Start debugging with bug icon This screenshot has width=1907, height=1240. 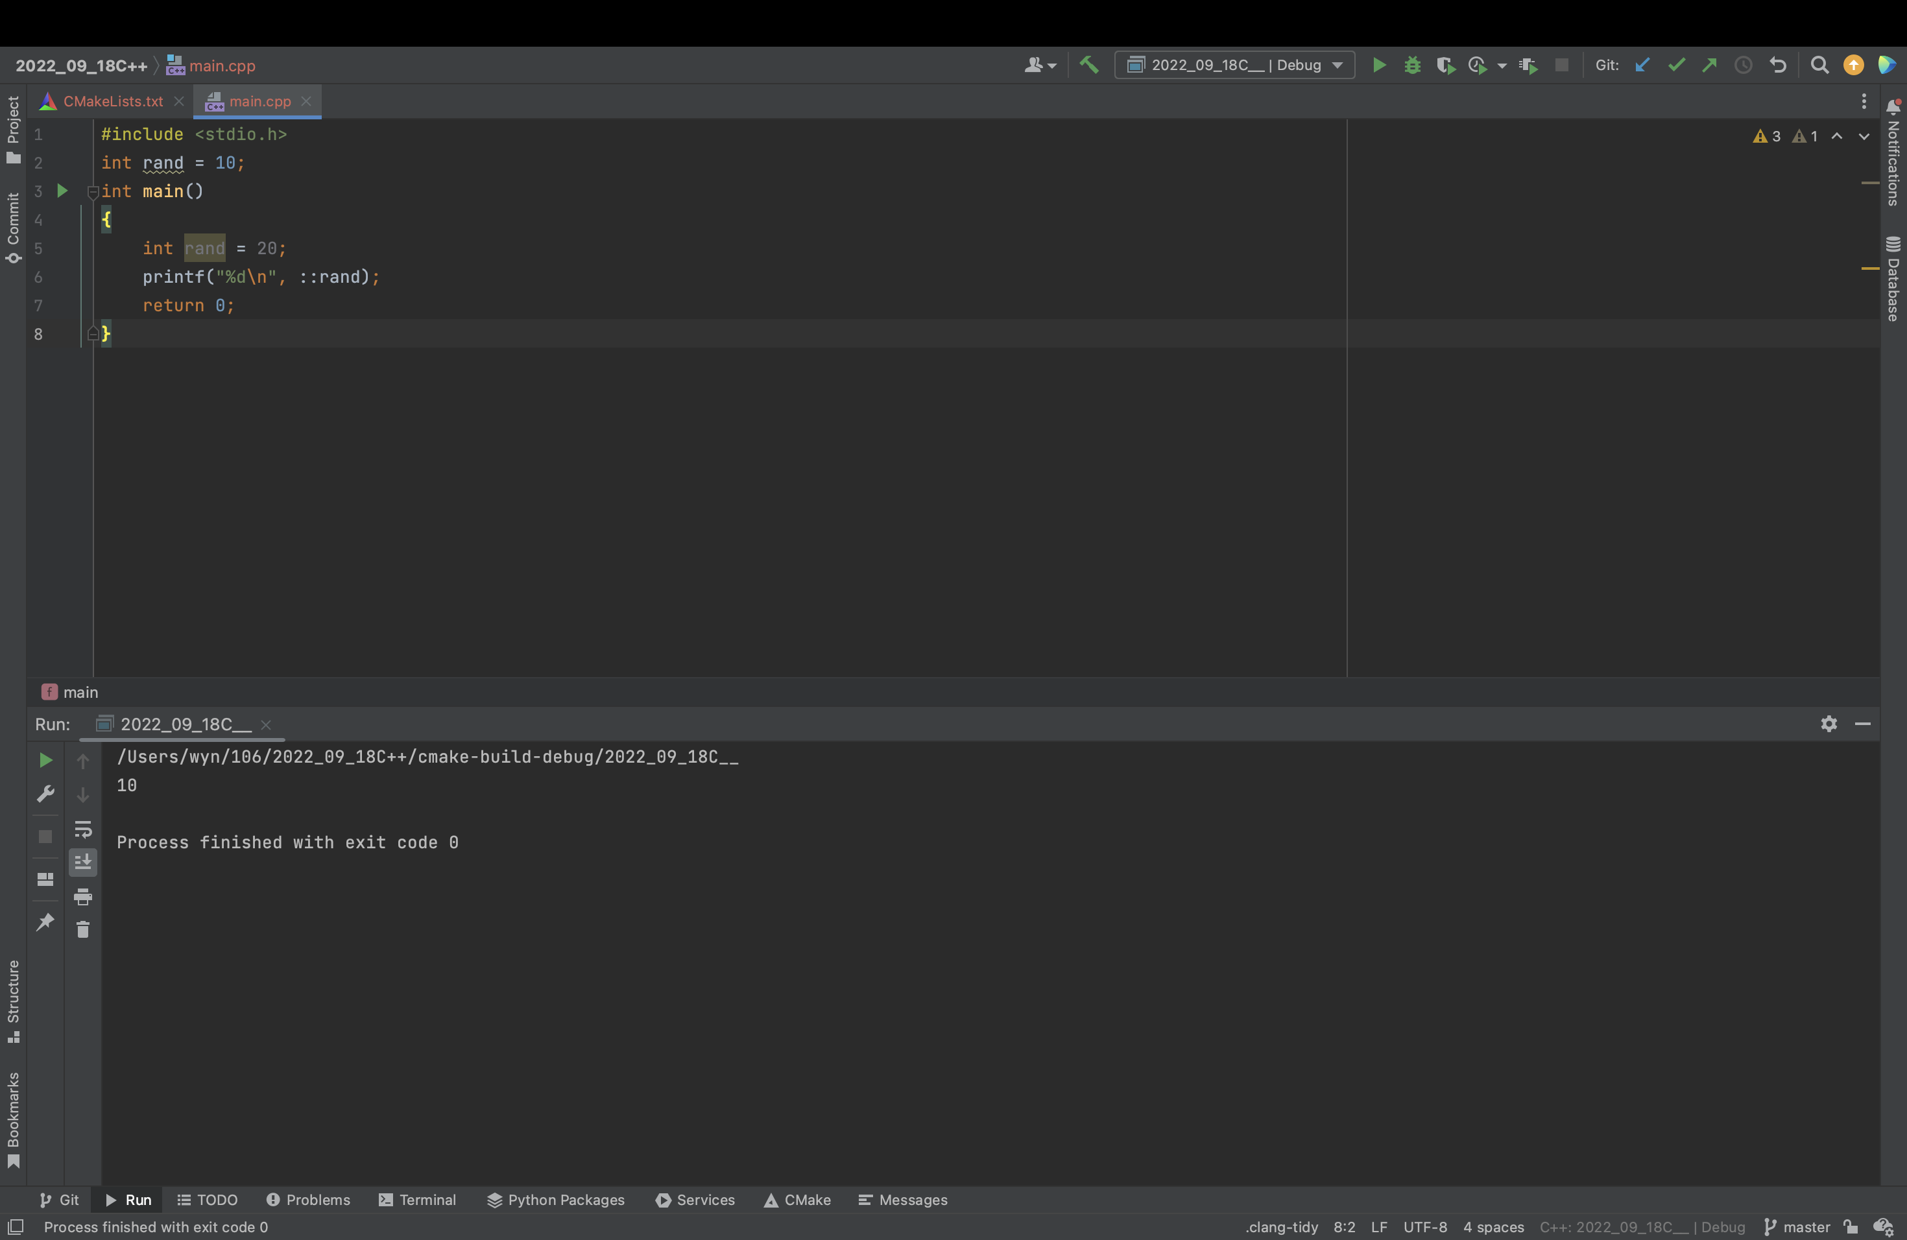click(x=1413, y=65)
